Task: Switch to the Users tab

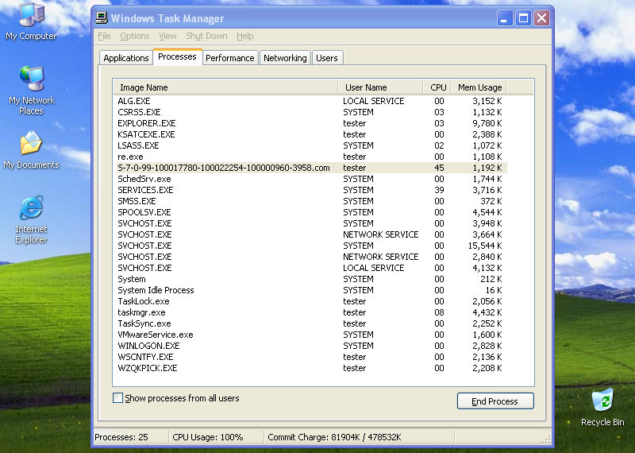Action: 327,58
